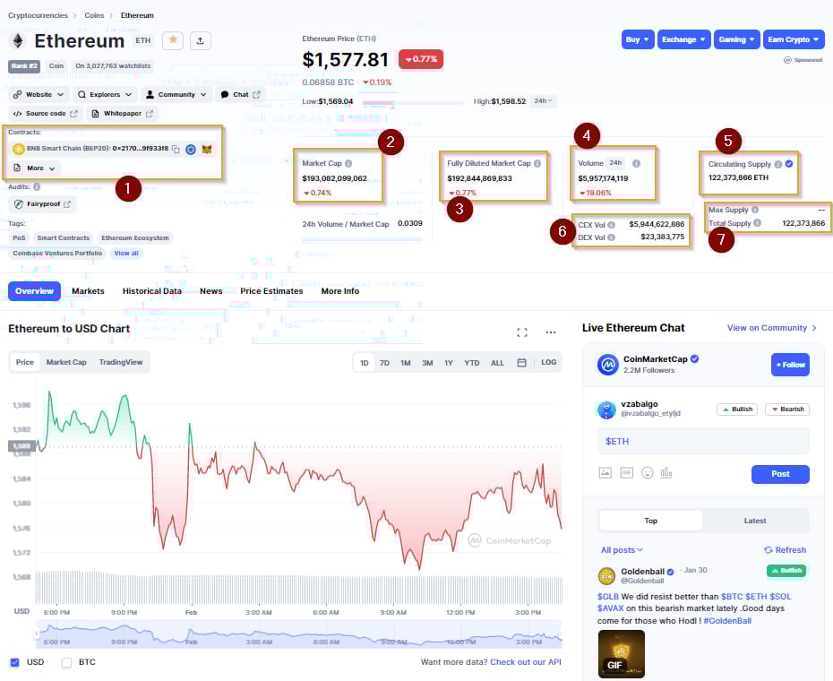The width and height of the screenshot is (833, 681).
Task: Open the Buy dropdown
Action: pyautogui.click(x=638, y=39)
